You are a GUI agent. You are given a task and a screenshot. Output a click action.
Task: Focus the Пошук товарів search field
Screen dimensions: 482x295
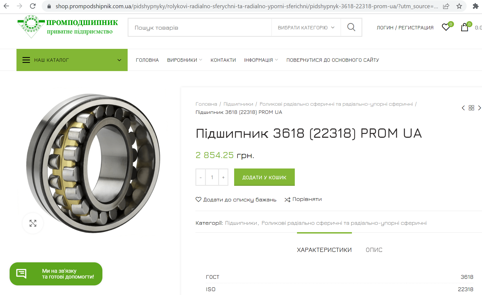pos(200,27)
